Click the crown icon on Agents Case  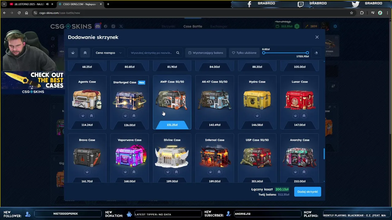pyautogui.click(x=83, y=116)
